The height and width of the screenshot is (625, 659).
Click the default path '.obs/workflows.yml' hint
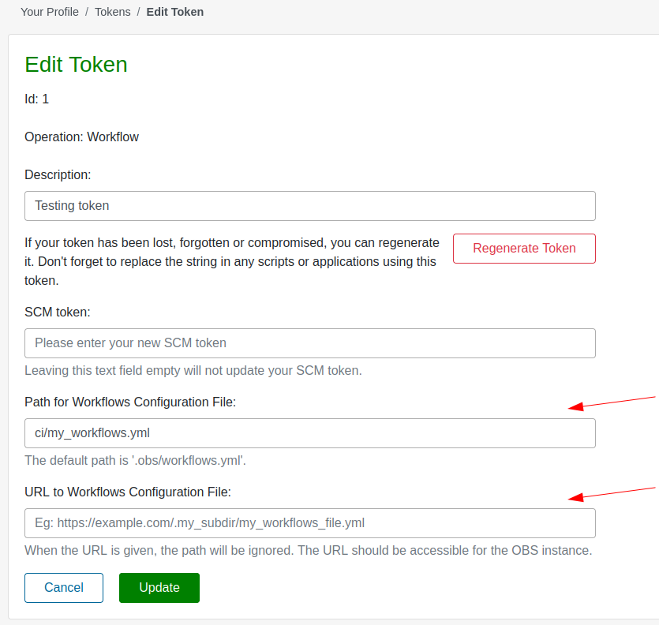coord(140,460)
